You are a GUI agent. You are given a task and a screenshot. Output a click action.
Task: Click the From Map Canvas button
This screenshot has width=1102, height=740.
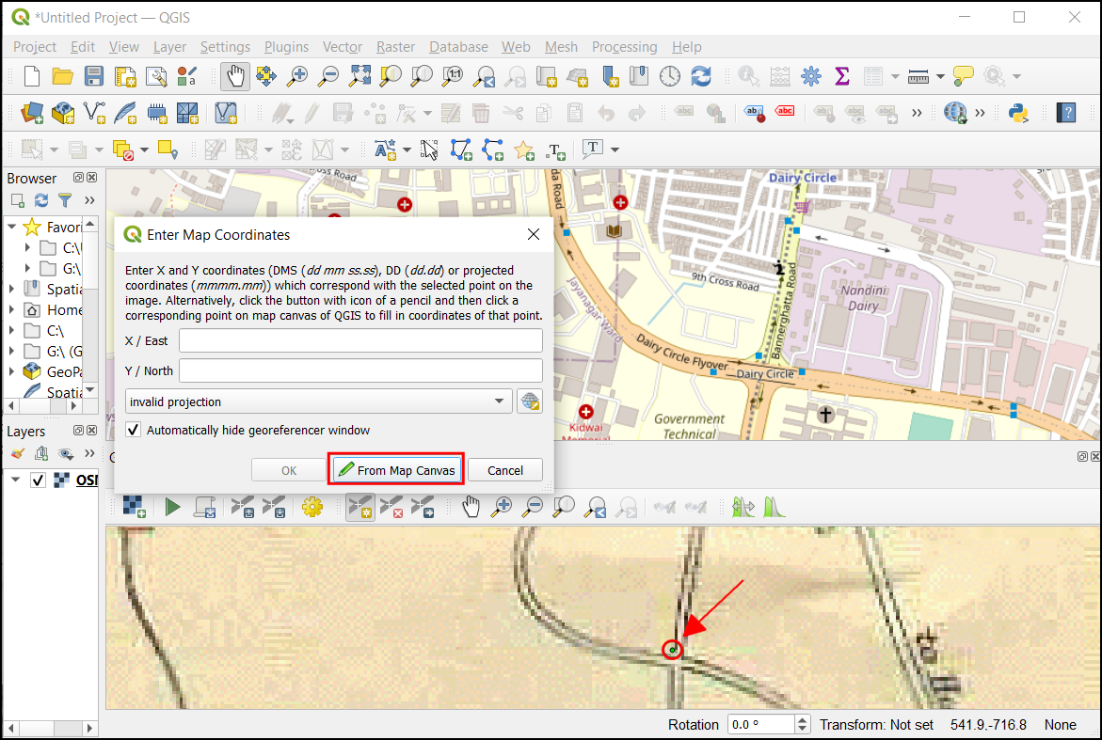pos(395,470)
